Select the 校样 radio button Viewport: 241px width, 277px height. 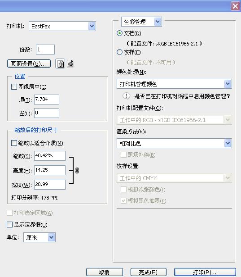[119, 52]
